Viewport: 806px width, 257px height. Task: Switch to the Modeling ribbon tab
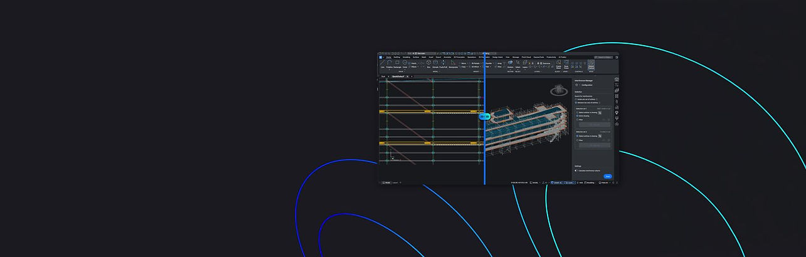point(406,57)
